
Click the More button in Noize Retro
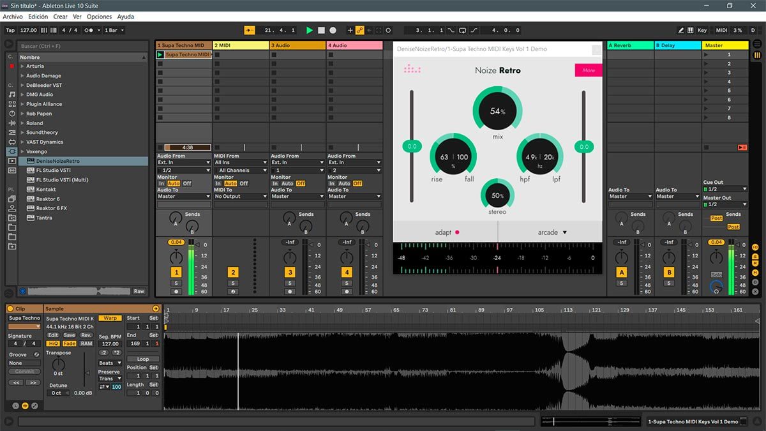coord(589,70)
